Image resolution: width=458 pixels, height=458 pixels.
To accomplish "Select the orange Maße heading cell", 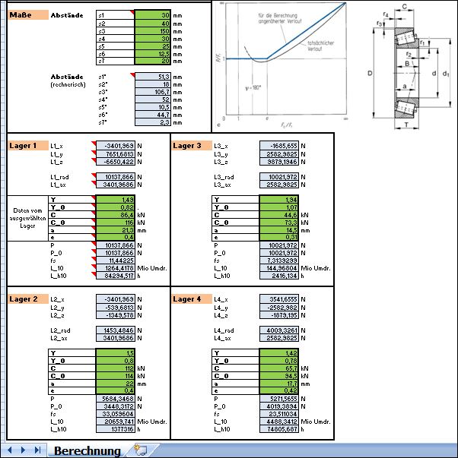I will pos(27,15).
